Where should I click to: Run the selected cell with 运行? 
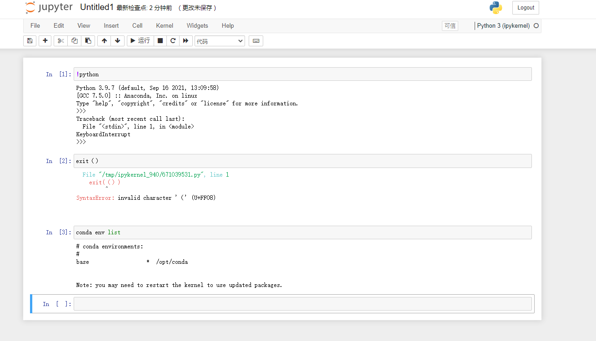pos(140,40)
